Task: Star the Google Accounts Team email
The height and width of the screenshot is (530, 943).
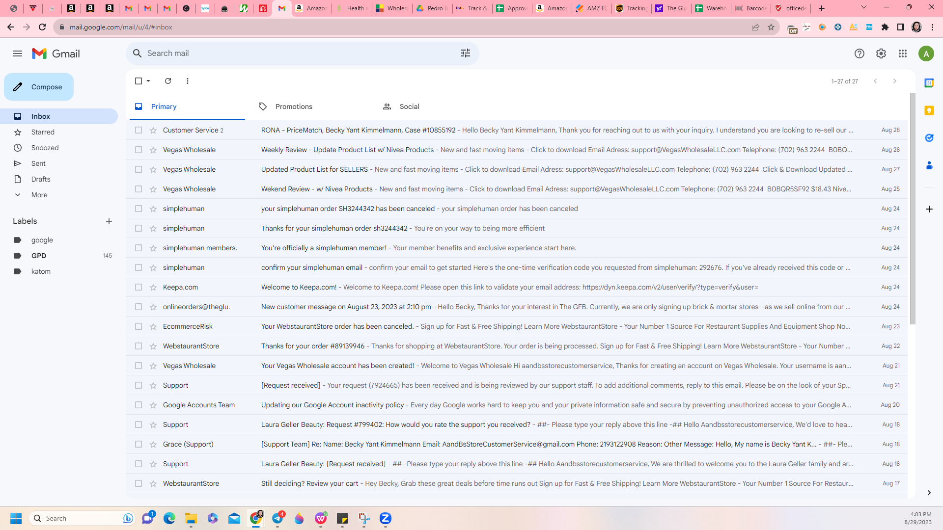Action: tap(153, 405)
